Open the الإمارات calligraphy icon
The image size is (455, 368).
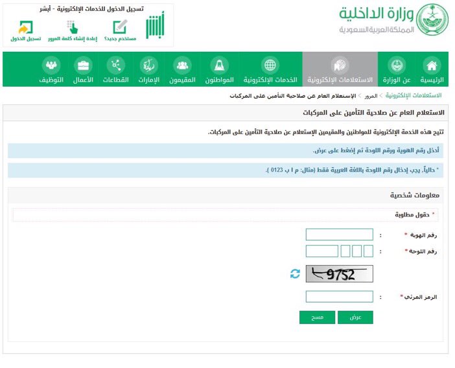click(x=149, y=65)
